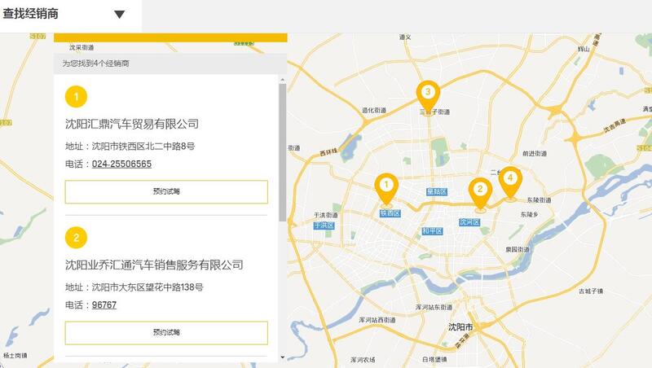Click the 道义 map label
The image size is (652, 368).
pyautogui.click(x=405, y=37)
